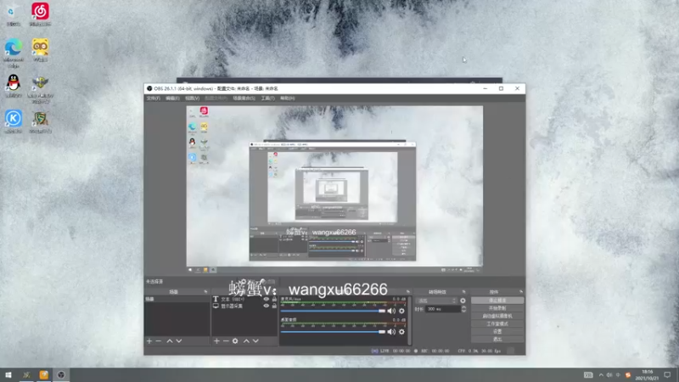Move source up in Sources panel
This screenshot has width=679, height=382.
pyautogui.click(x=246, y=341)
